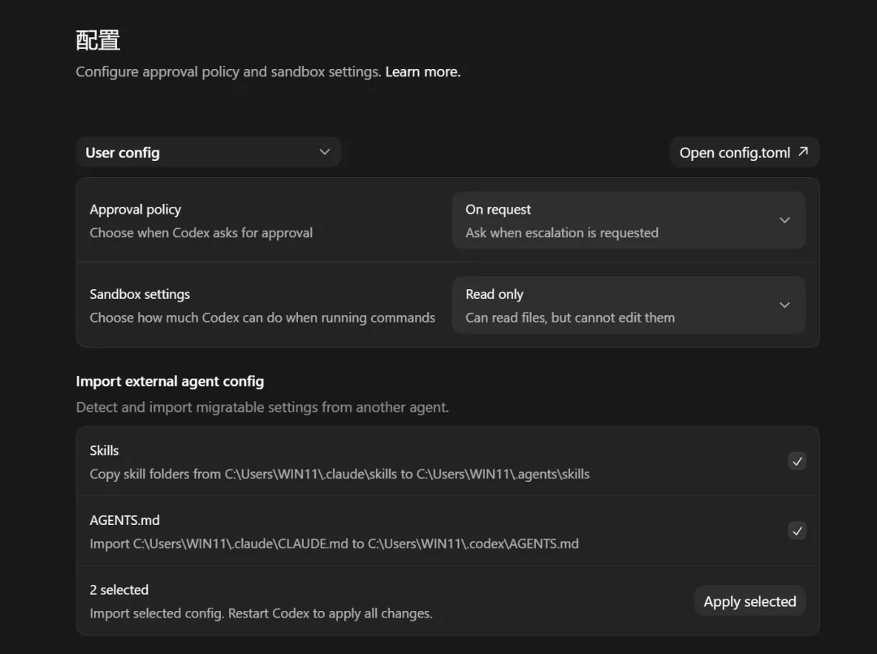The height and width of the screenshot is (654, 877).
Task: Uncheck the AGENTS.md import checkbox
Action: [x=797, y=531]
